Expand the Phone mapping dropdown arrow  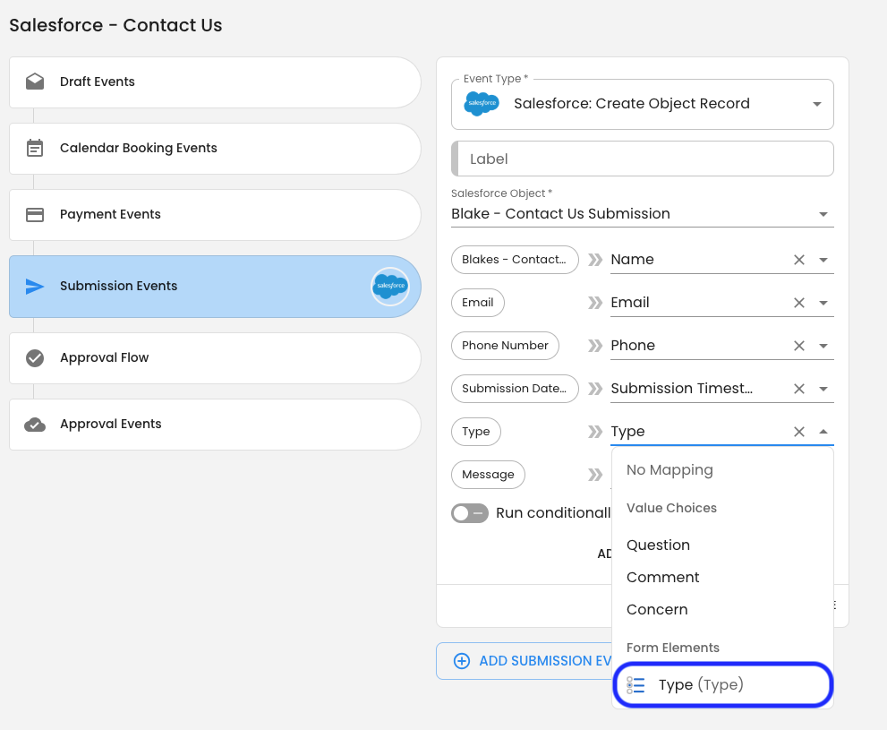tap(823, 346)
